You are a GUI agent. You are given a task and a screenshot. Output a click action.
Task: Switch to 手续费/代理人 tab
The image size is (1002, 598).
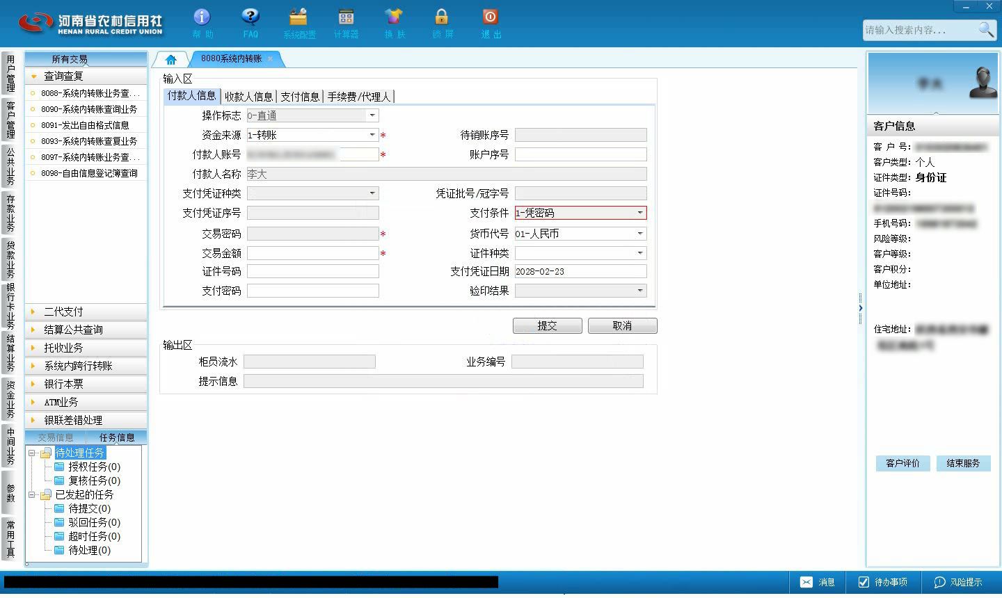pyautogui.click(x=359, y=97)
